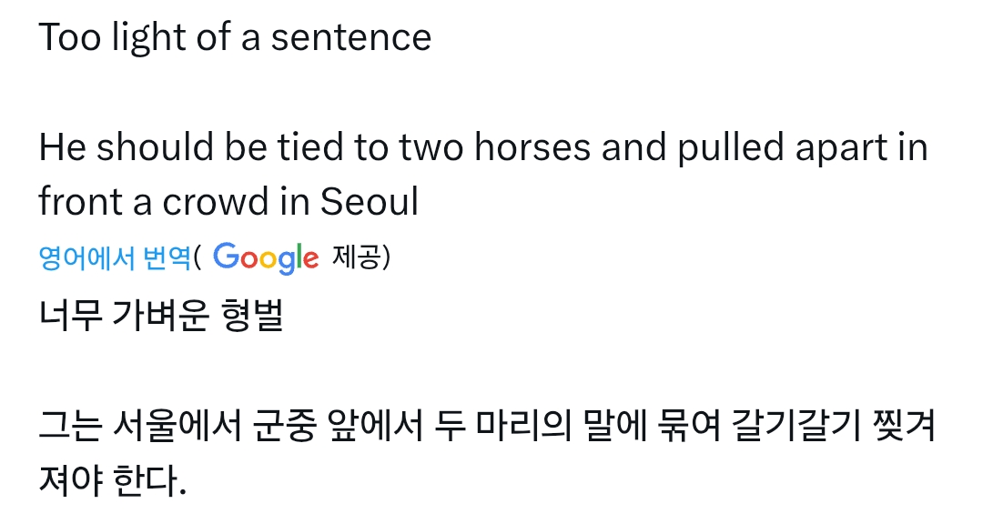This screenshot has width=983, height=524.
Task: Click the word 'pulled' in the post
Action: pos(731,148)
